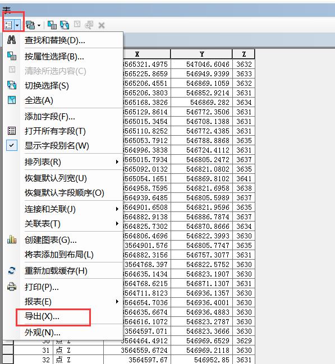Viewport: 335px width, 364px height.
Task: Expand the Related Tables dropdown arrow
Action: (x=39, y=25)
